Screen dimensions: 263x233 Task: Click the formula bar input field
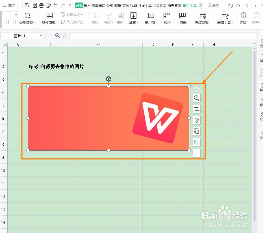pyautogui.click(x=163, y=36)
